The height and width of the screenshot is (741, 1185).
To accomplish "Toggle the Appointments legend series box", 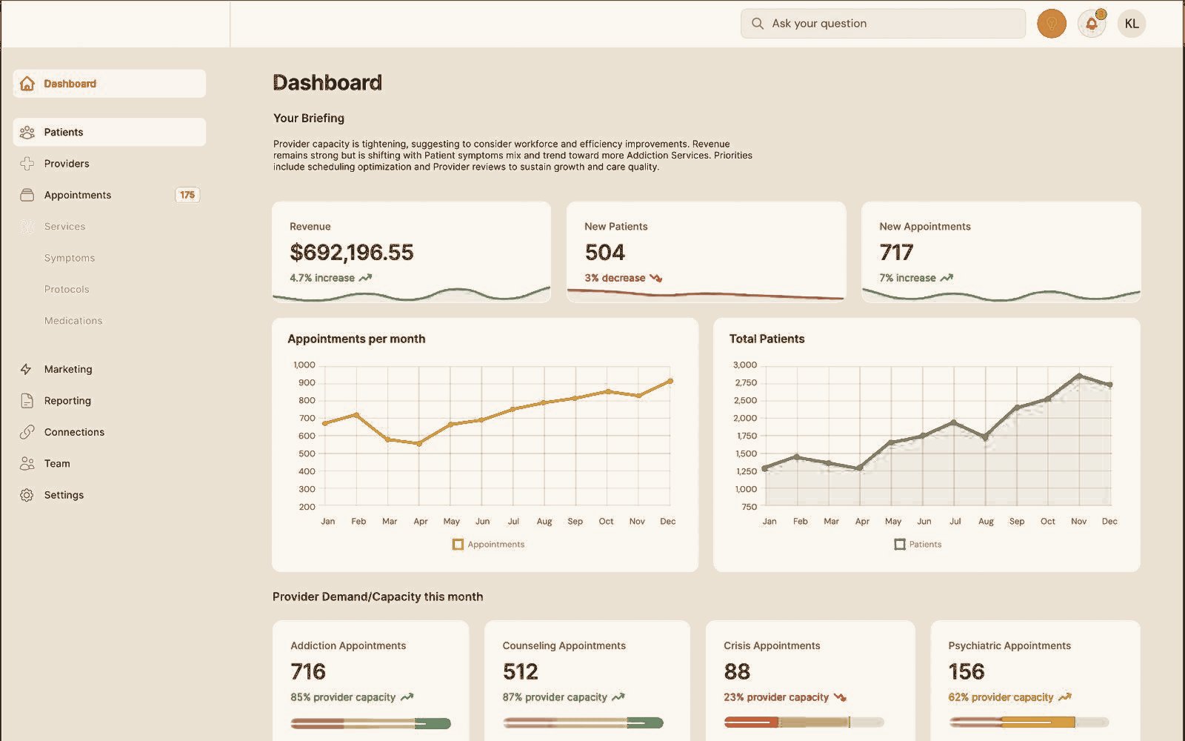I will pyautogui.click(x=458, y=545).
